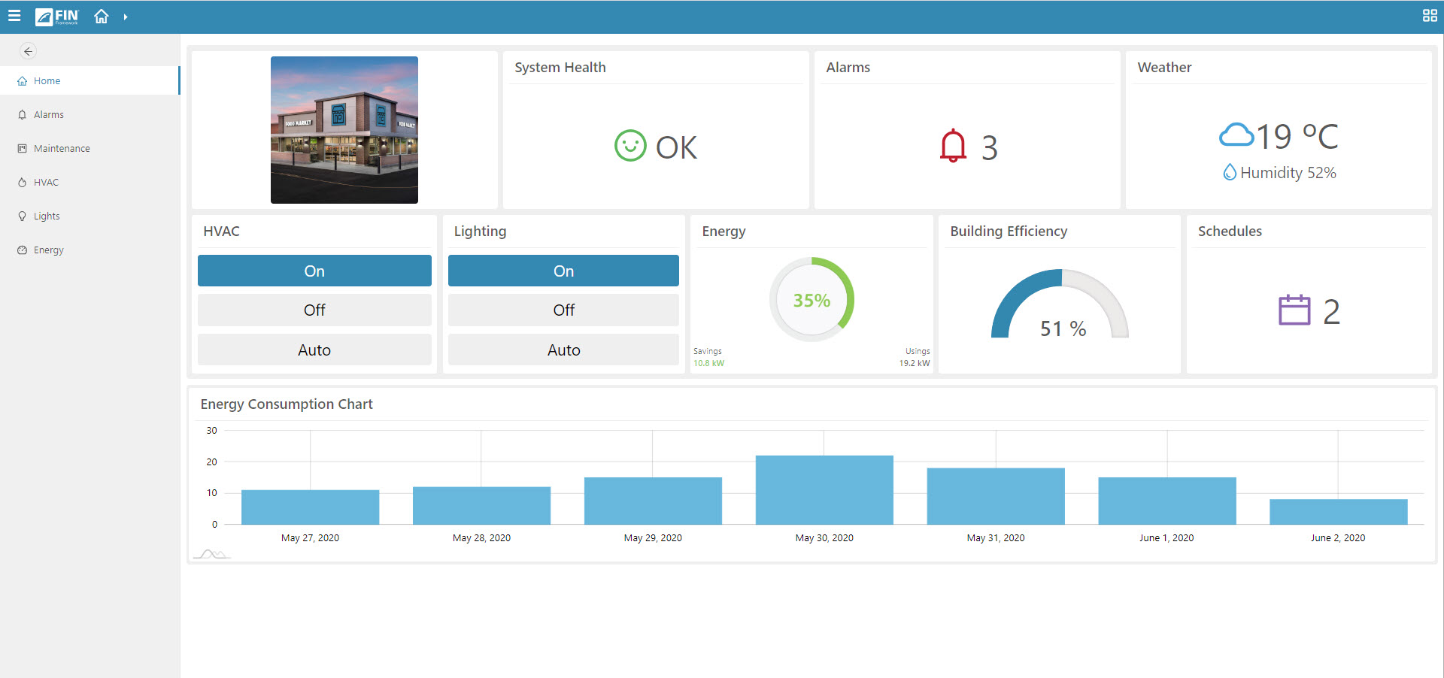Open the app grid icon at top right
This screenshot has width=1444, height=678.
[1430, 16]
